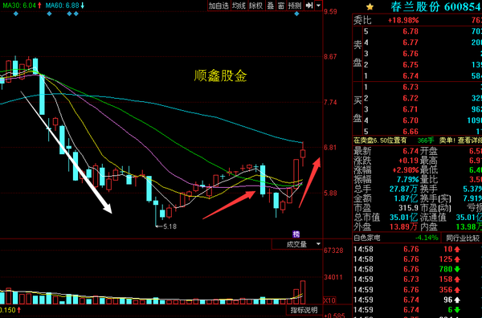Click the purple 榜 badge icon
482x318 pixels.
point(296,234)
